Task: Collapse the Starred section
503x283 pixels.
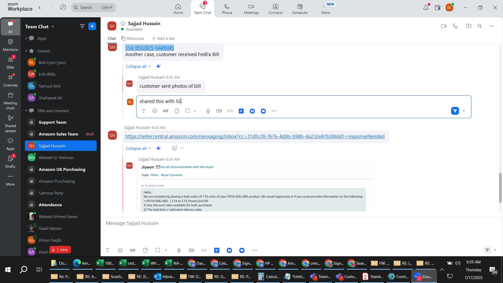Action: (26, 51)
